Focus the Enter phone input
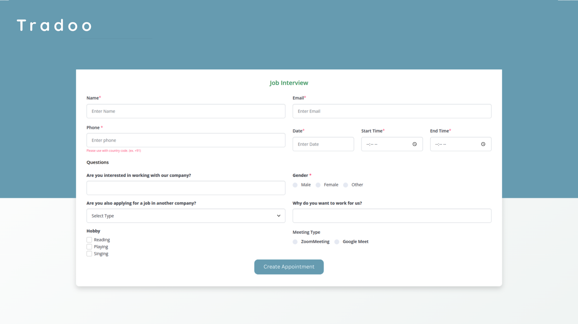This screenshot has width=578, height=324. 186,140
